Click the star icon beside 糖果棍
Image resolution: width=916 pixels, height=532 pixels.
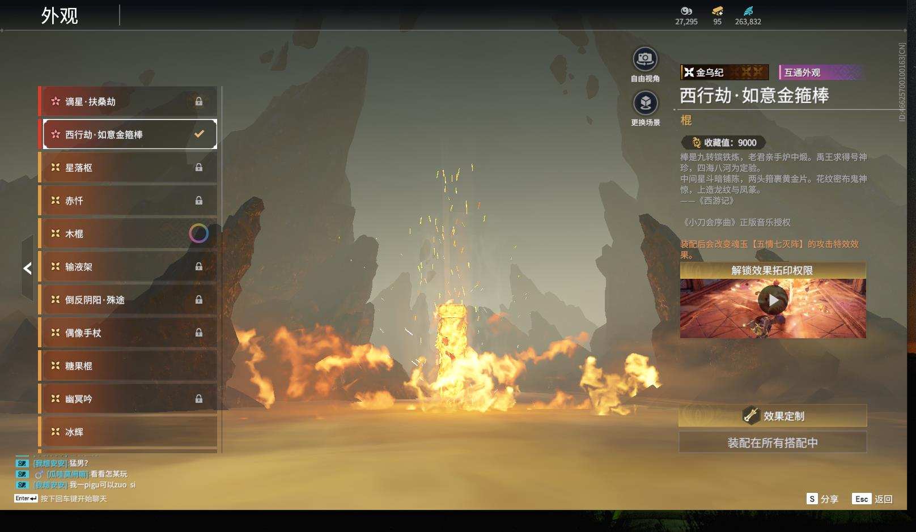(x=55, y=365)
